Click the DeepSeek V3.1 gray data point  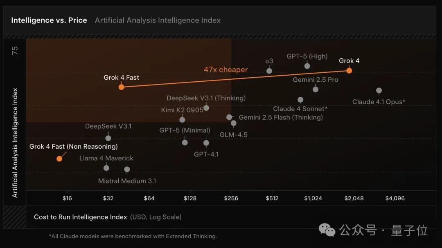pyautogui.click(x=108, y=138)
